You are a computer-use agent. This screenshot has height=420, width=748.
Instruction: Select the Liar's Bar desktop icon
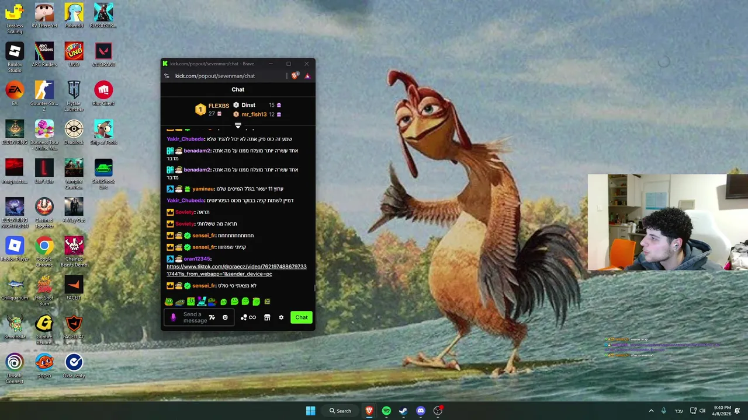pos(44,171)
